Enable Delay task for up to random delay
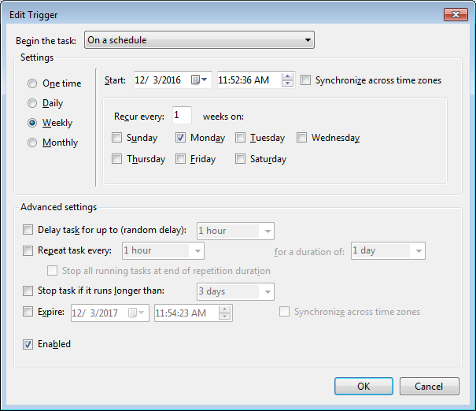Image resolution: width=476 pixels, height=411 pixels. [28, 230]
